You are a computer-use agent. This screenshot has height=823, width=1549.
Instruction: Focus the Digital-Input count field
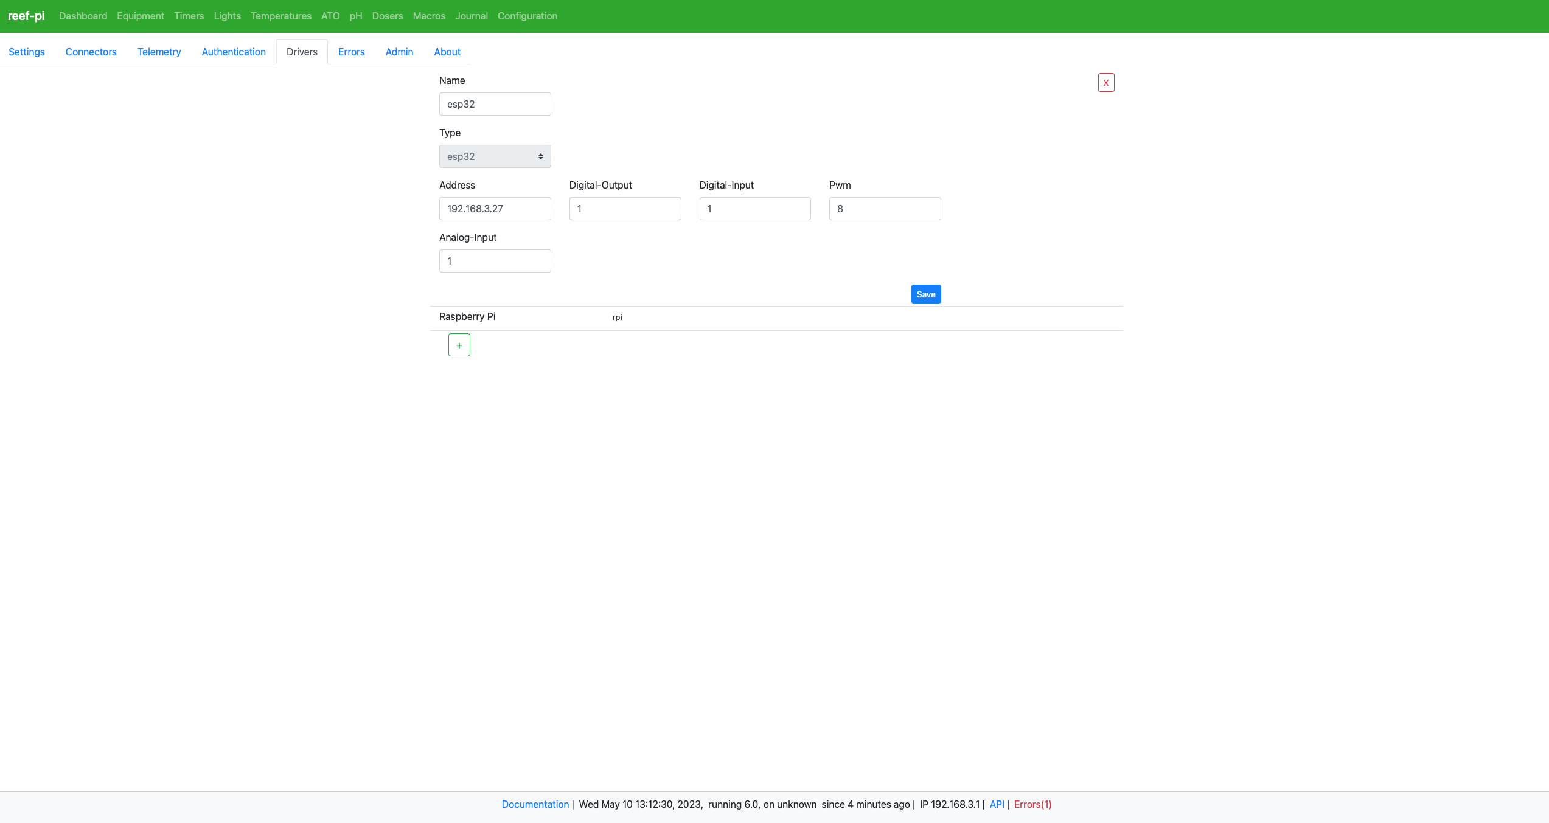click(755, 209)
